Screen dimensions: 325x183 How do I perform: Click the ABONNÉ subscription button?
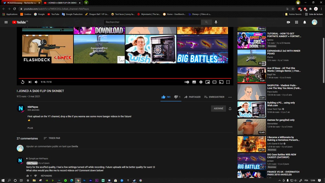[x=219, y=108]
